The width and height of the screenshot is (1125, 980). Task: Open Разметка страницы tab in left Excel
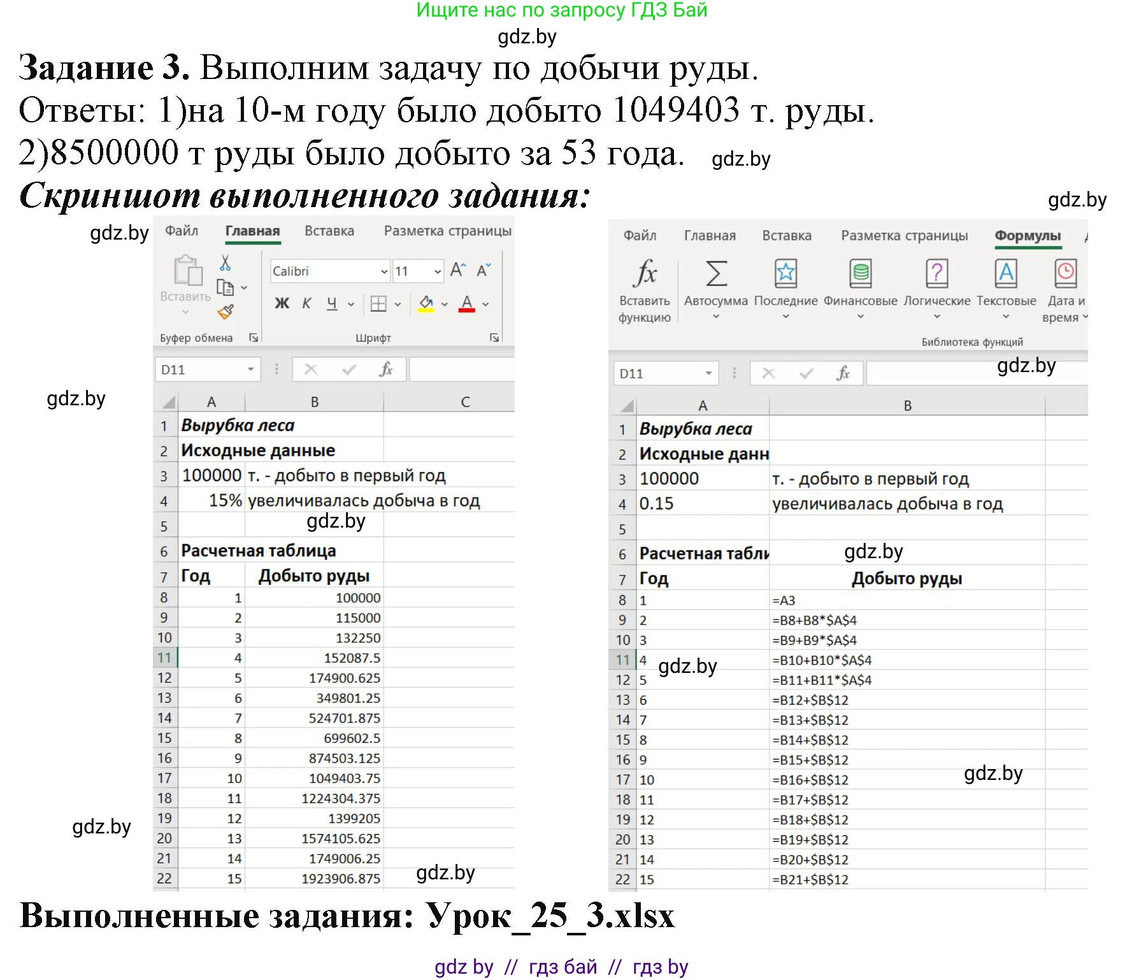tap(448, 231)
